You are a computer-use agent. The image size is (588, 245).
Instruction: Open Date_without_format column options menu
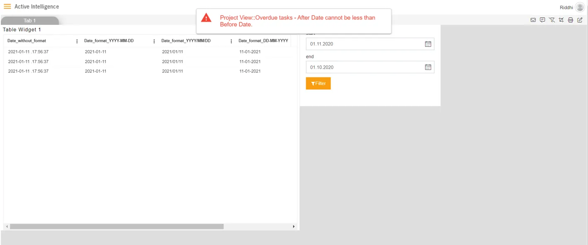coord(77,41)
